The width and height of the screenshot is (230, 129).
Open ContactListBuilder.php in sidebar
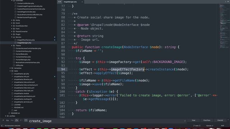point(26,3)
